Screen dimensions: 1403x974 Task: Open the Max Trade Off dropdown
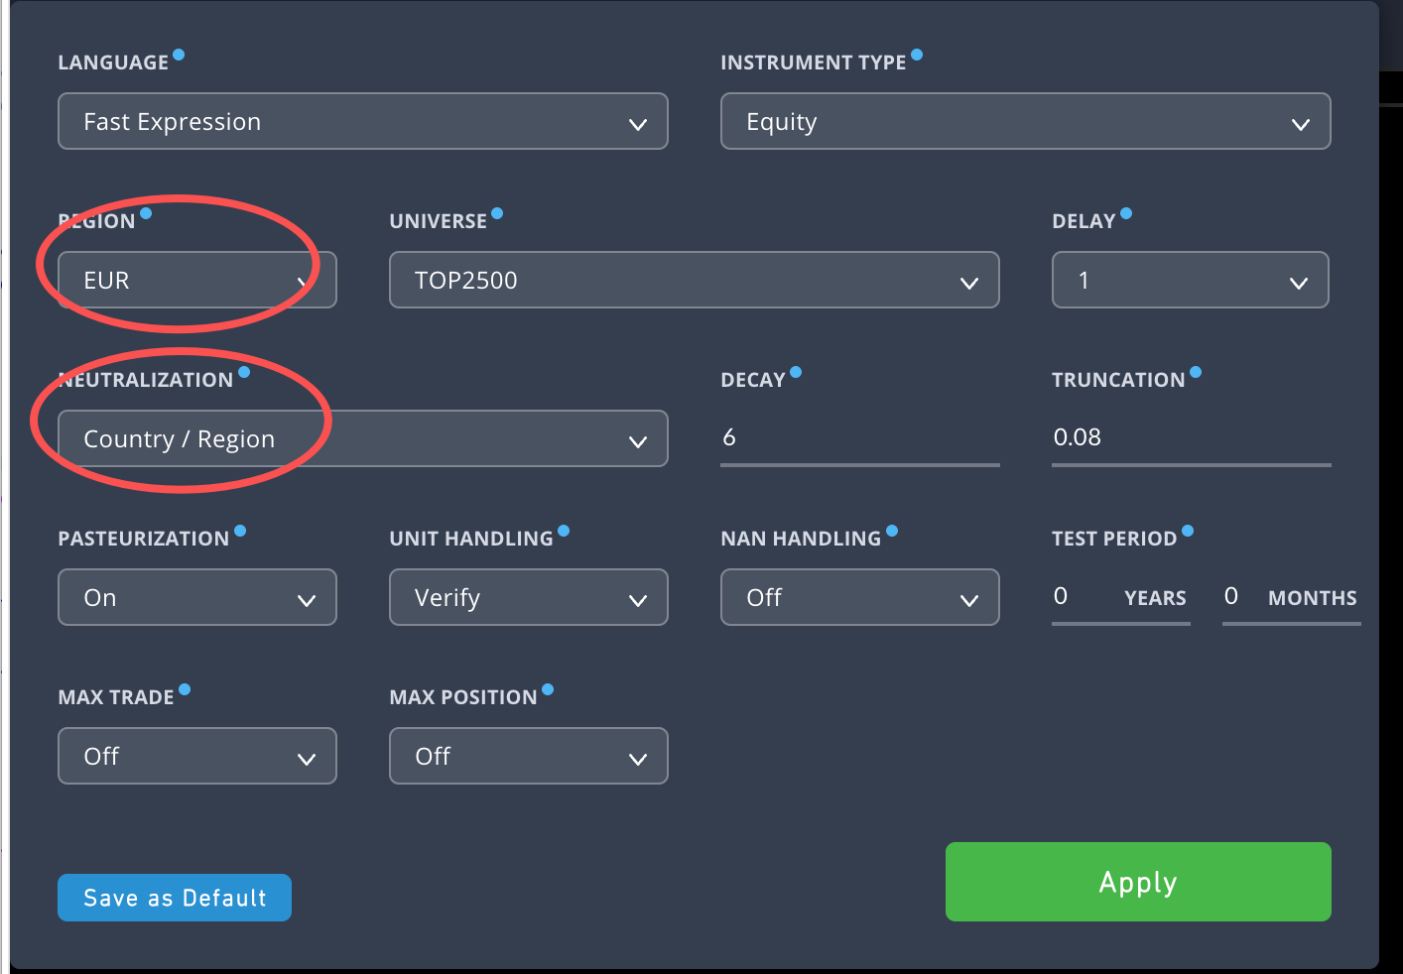coord(197,756)
